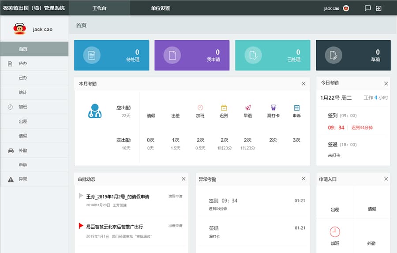The width and height of the screenshot is (397, 253).
Task: Open 待办 in the sidebar
Action: 34,63
